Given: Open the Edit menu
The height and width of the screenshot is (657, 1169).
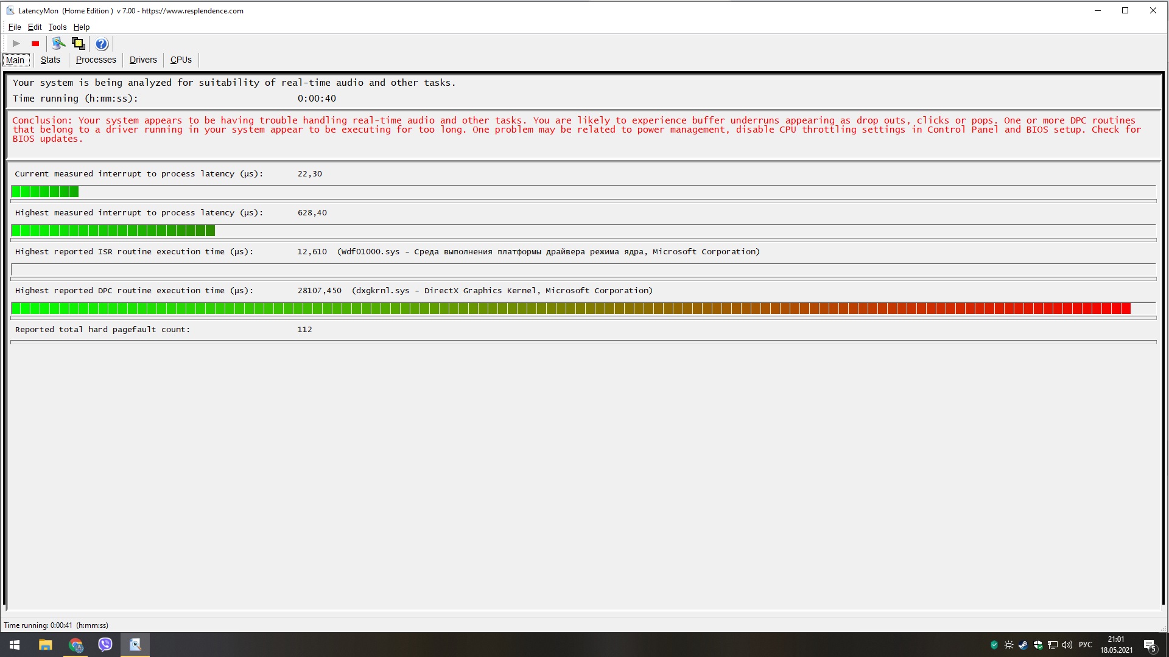Looking at the screenshot, I should click(35, 27).
